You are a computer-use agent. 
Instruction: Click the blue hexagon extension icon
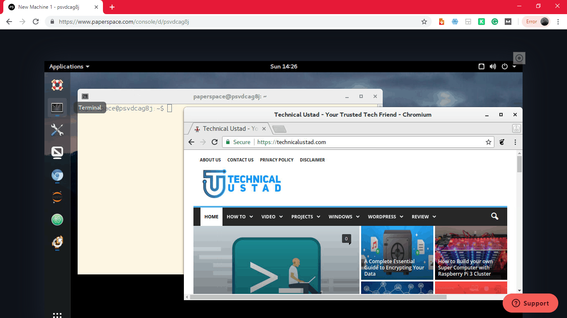tap(455, 22)
